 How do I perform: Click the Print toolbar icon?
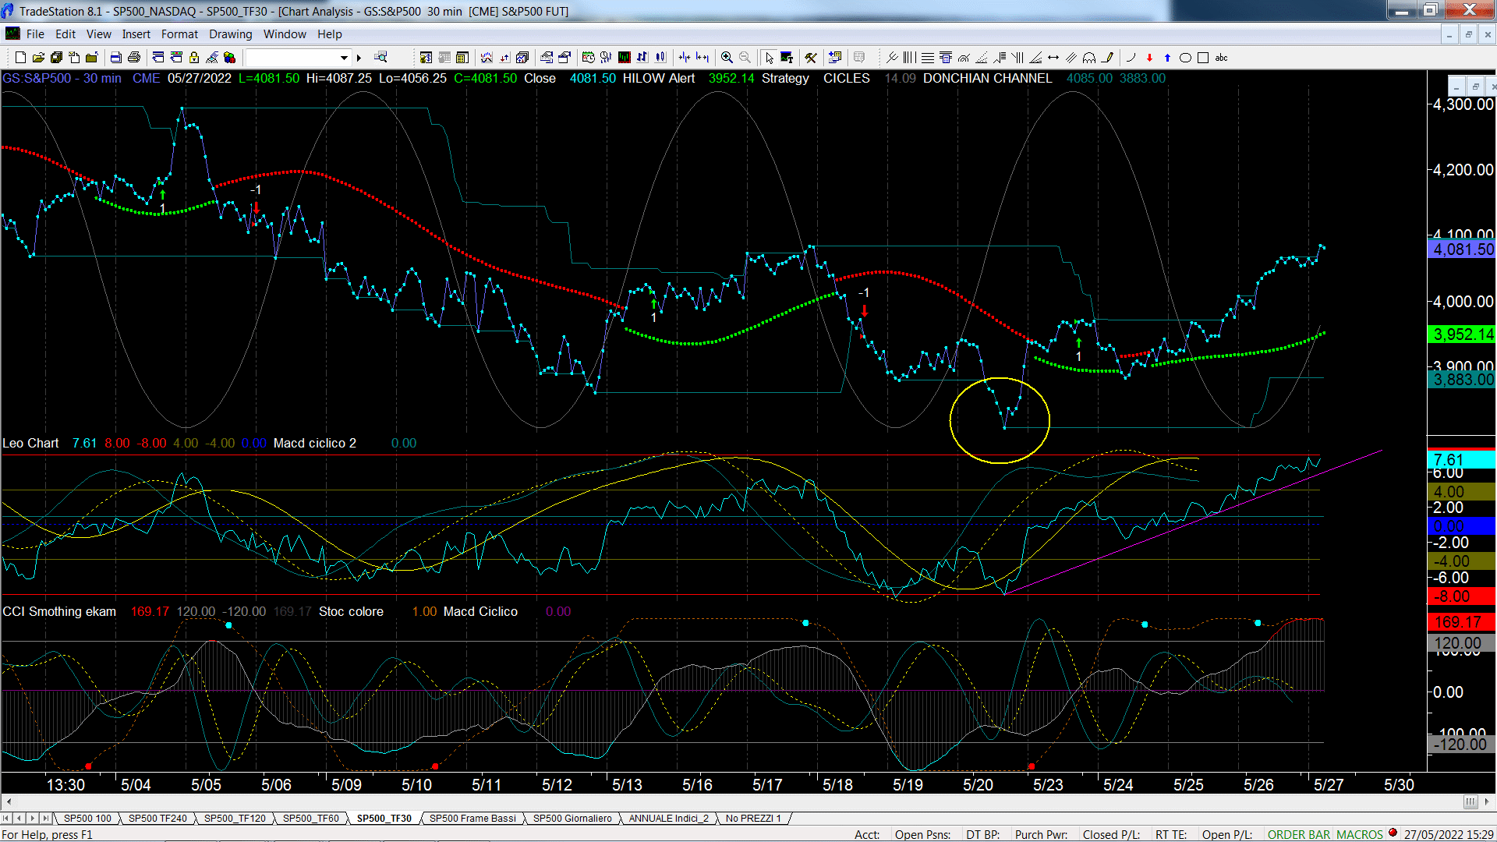click(134, 57)
